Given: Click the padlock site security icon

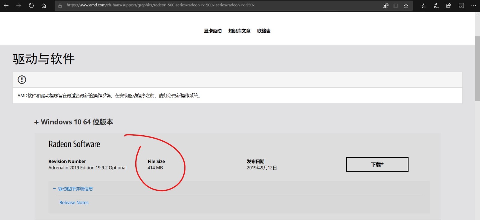Looking at the screenshot, I should point(60,5).
